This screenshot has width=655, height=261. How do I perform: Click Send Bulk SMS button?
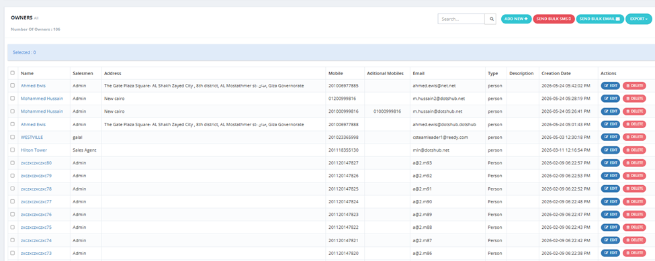(x=554, y=19)
